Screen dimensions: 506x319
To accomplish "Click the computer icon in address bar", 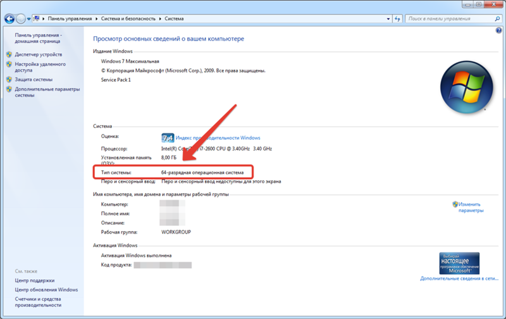I will (x=37, y=19).
